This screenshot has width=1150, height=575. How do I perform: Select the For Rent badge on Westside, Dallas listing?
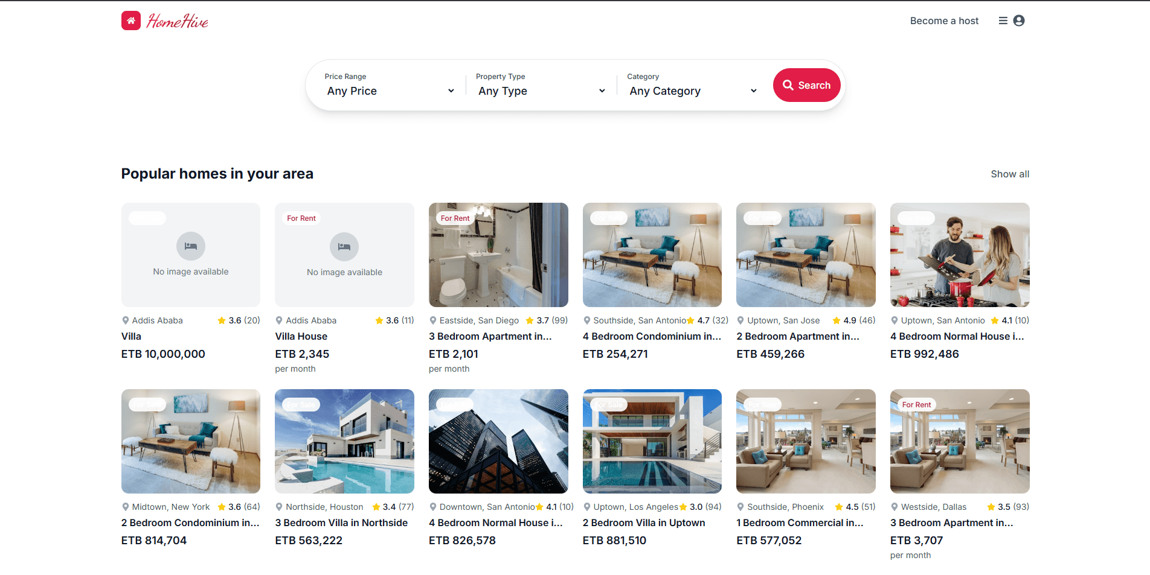point(916,405)
